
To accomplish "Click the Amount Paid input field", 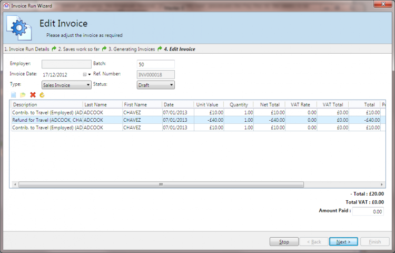I will [367, 211].
